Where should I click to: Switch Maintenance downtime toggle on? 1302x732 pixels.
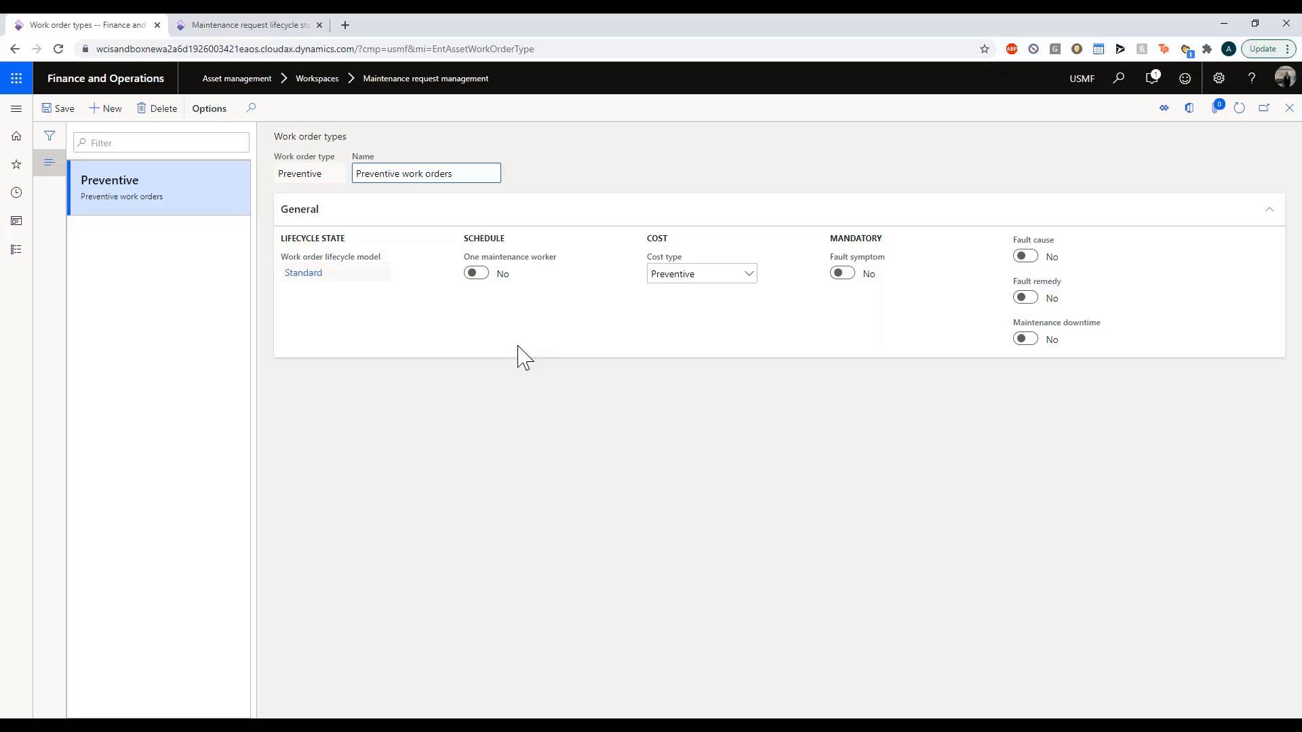coord(1025,338)
